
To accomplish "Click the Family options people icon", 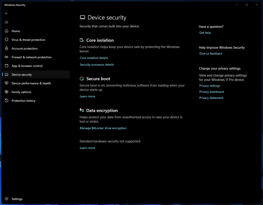I will [x=6, y=92].
